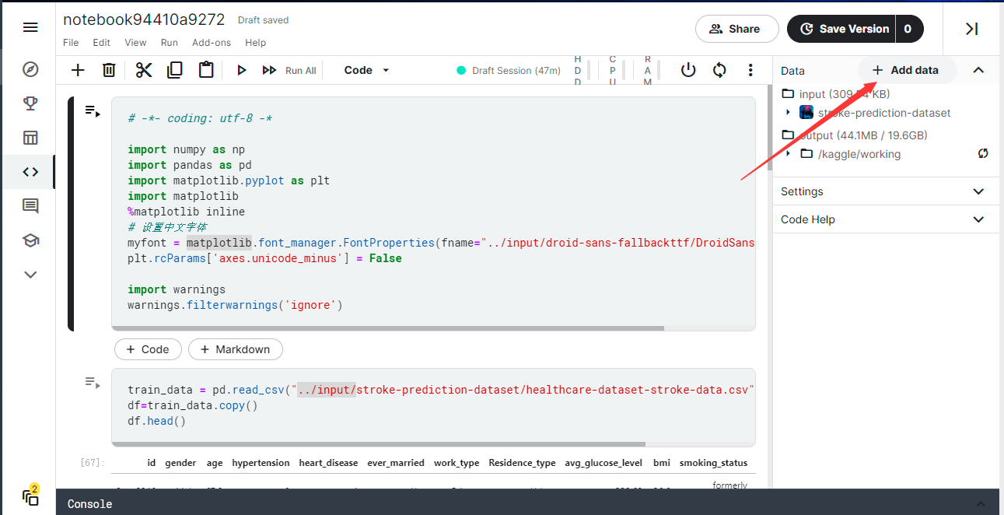The height and width of the screenshot is (515, 1004).
Task: Open the Add-ons menu
Action: pos(211,43)
